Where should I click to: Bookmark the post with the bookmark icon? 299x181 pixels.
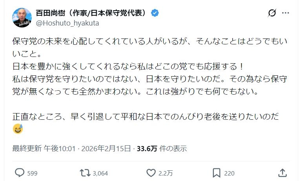tap(216, 173)
